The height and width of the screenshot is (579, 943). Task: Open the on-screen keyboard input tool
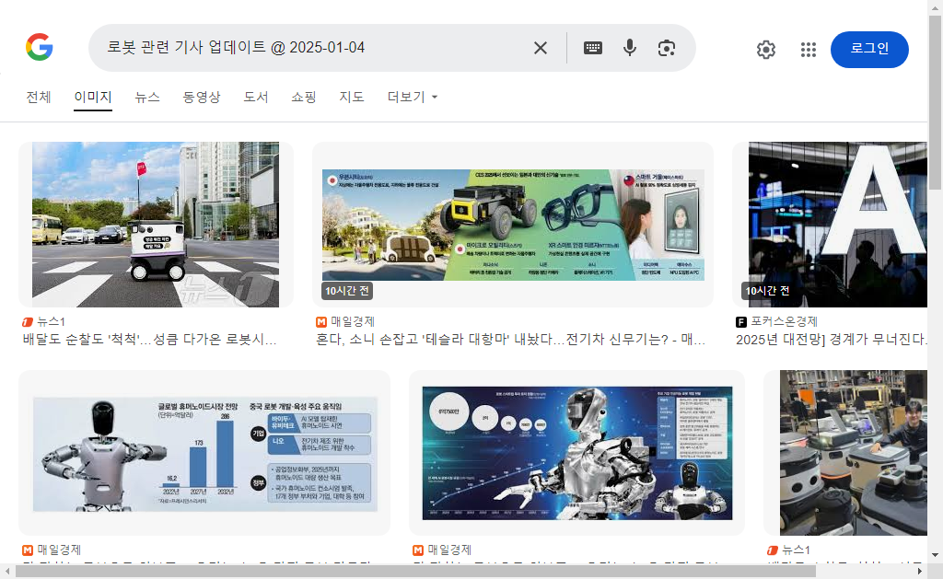593,48
